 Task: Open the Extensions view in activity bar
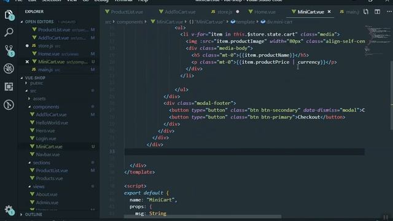click(x=9, y=87)
